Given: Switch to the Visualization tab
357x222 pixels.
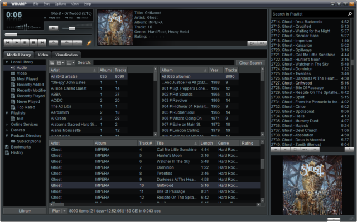Looking at the screenshot, I should pyautogui.click(x=66, y=55).
